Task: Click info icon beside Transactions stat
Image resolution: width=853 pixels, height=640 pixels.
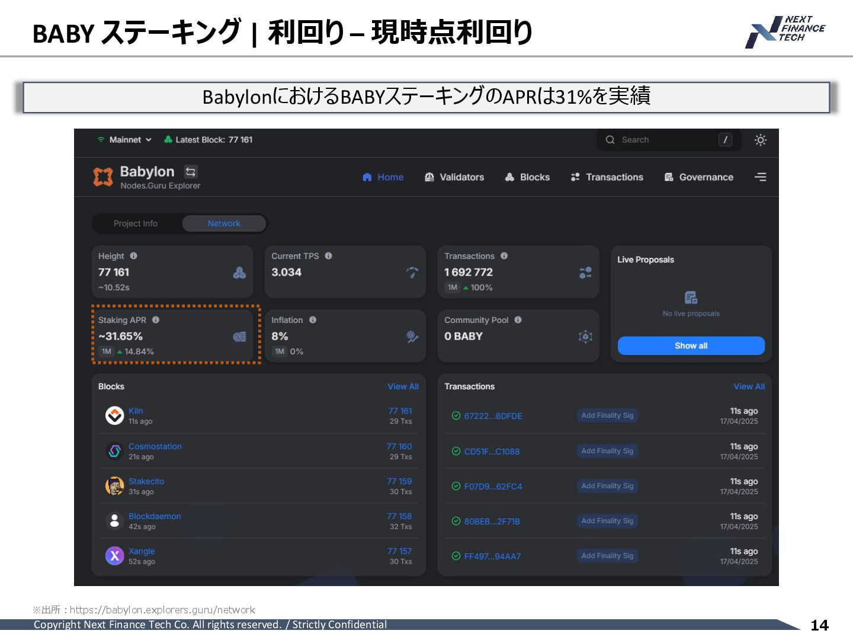Action: (x=504, y=256)
